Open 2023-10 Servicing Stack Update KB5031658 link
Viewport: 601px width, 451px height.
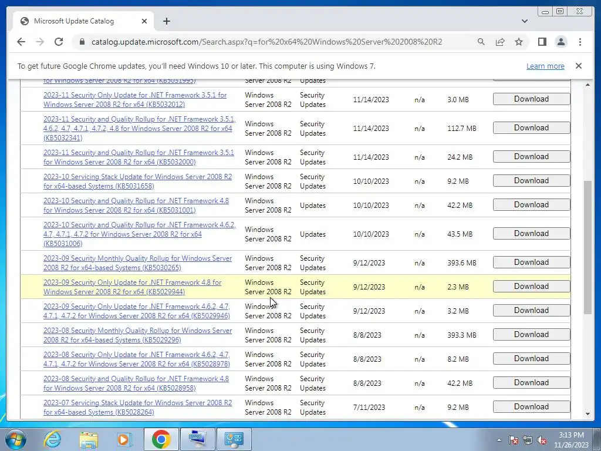pyautogui.click(x=137, y=181)
